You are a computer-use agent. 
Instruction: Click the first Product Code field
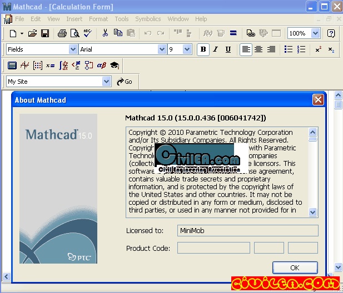[x=213, y=248]
